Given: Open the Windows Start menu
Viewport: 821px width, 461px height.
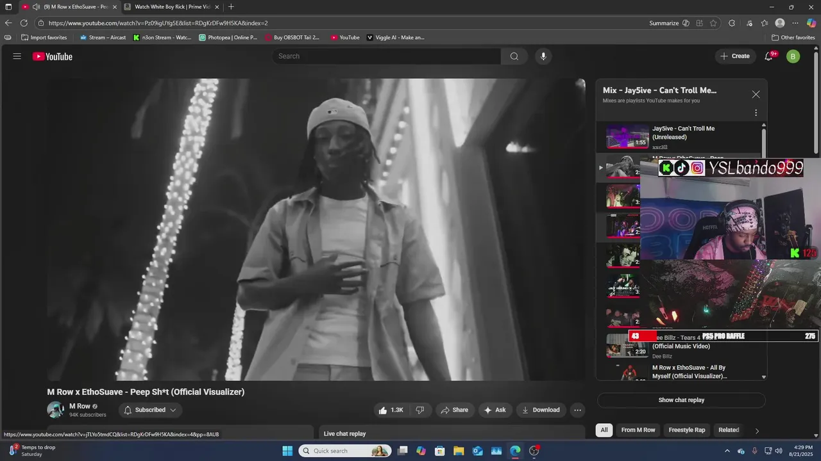Looking at the screenshot, I should pyautogui.click(x=287, y=451).
